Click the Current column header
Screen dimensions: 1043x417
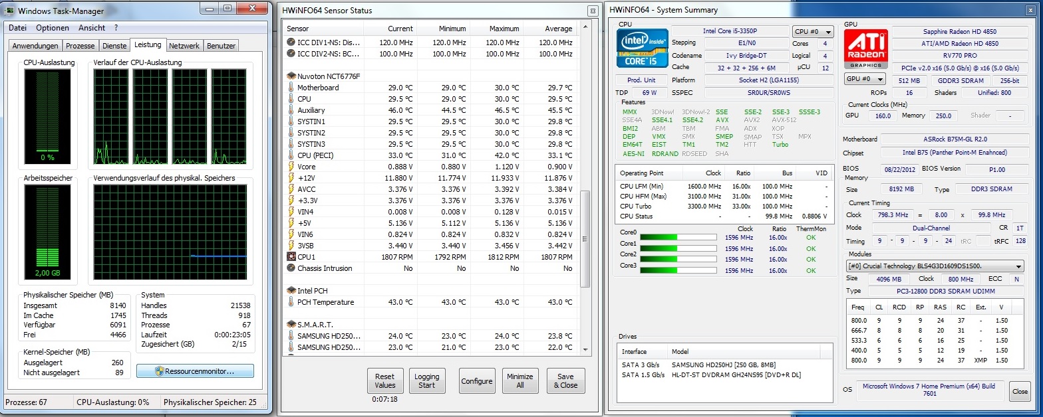390,29
